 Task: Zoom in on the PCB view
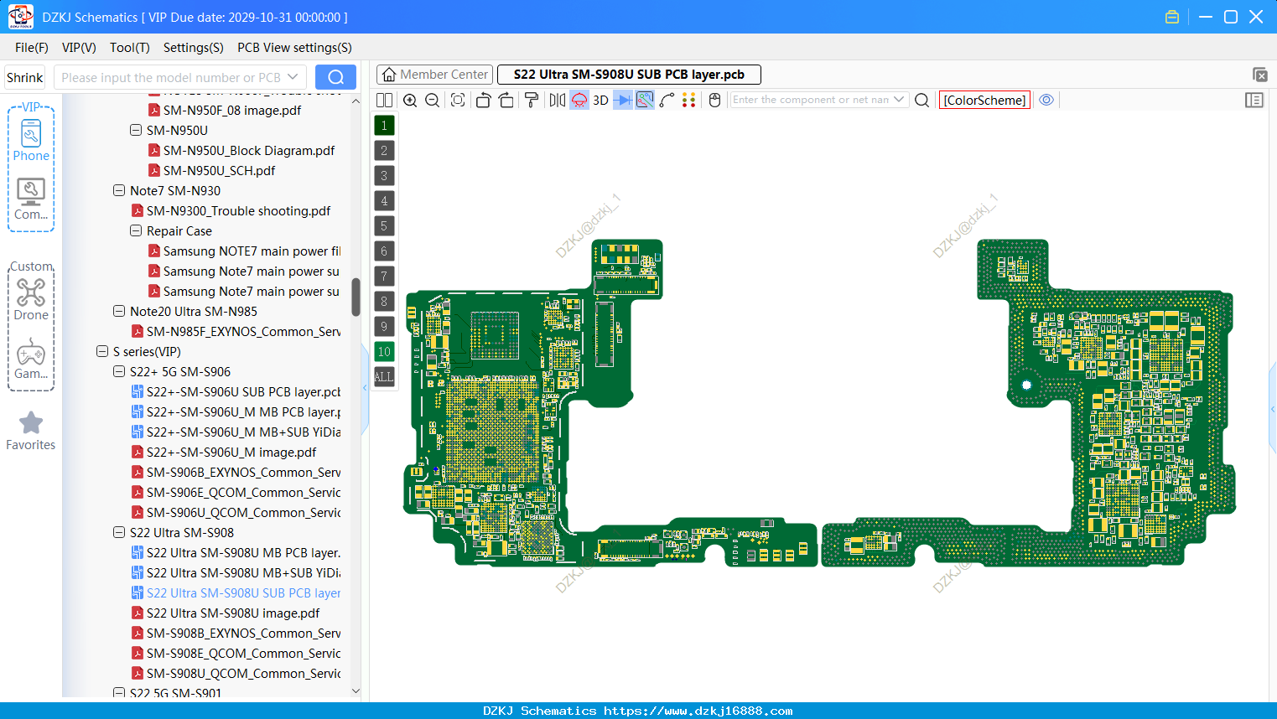pos(410,100)
